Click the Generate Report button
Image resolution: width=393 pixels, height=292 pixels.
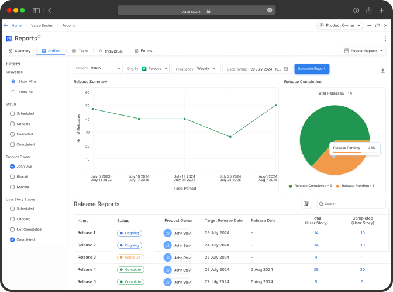pyautogui.click(x=312, y=69)
